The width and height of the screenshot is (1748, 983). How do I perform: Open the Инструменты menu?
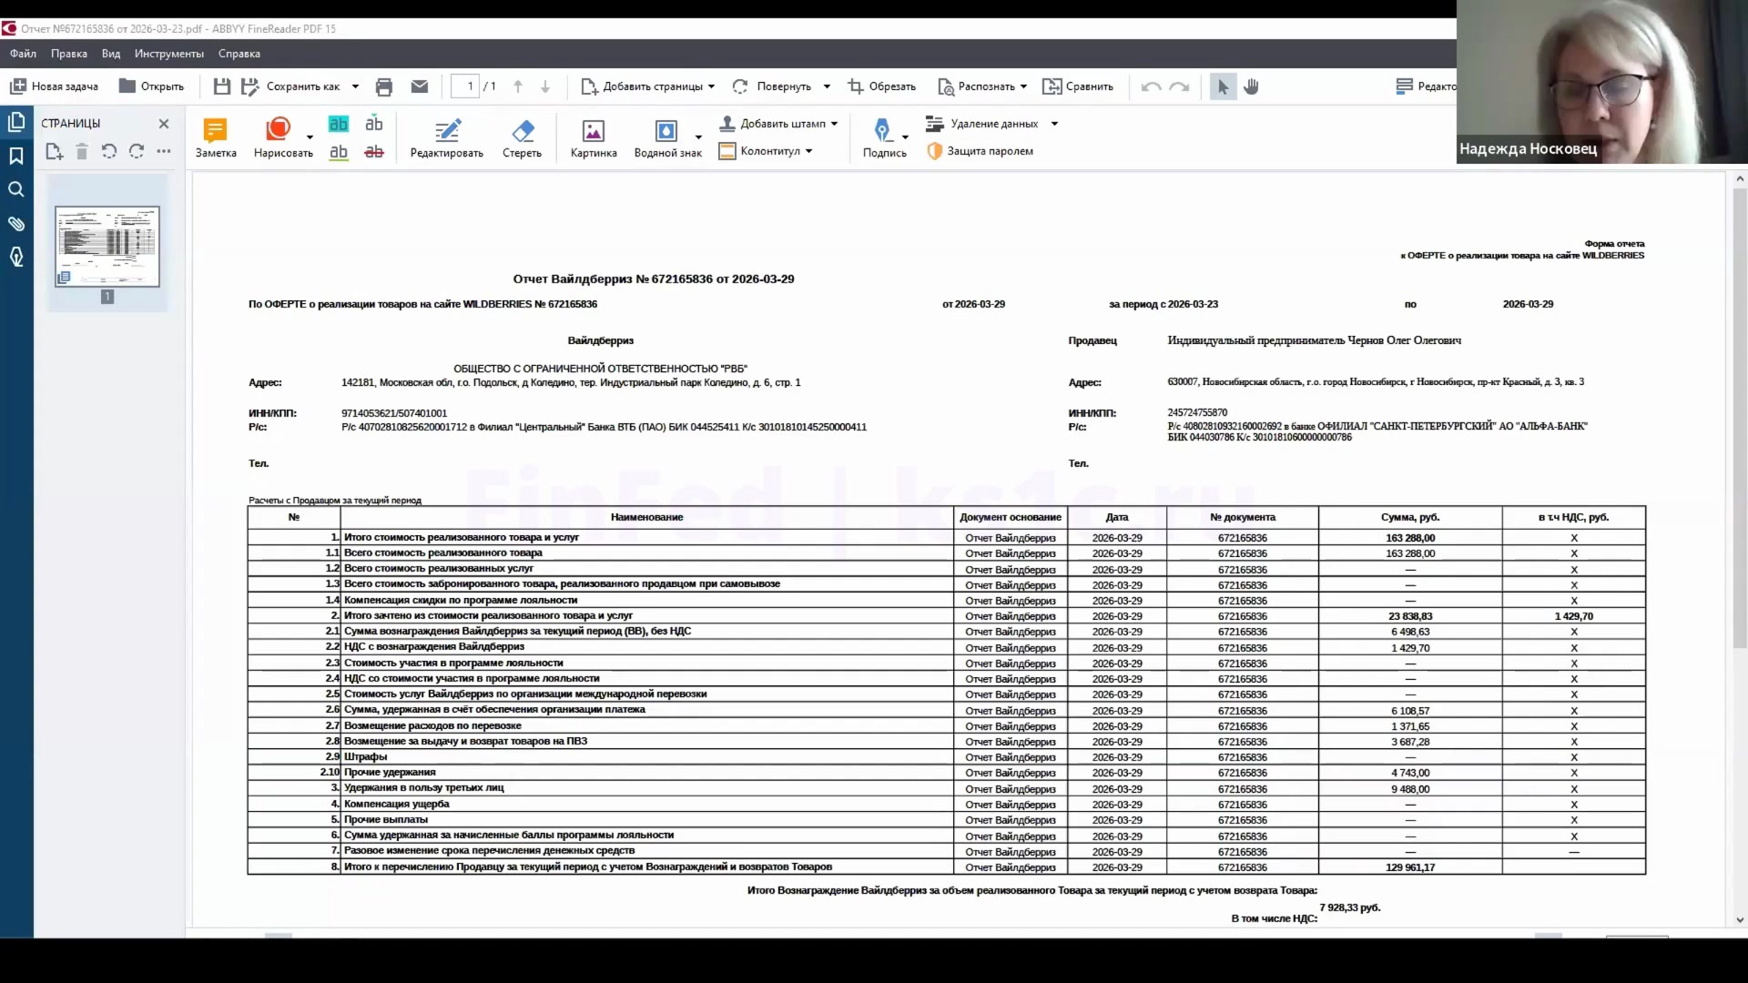(x=168, y=54)
